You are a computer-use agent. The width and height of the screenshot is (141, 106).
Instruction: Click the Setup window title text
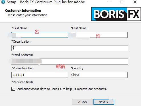46,2
